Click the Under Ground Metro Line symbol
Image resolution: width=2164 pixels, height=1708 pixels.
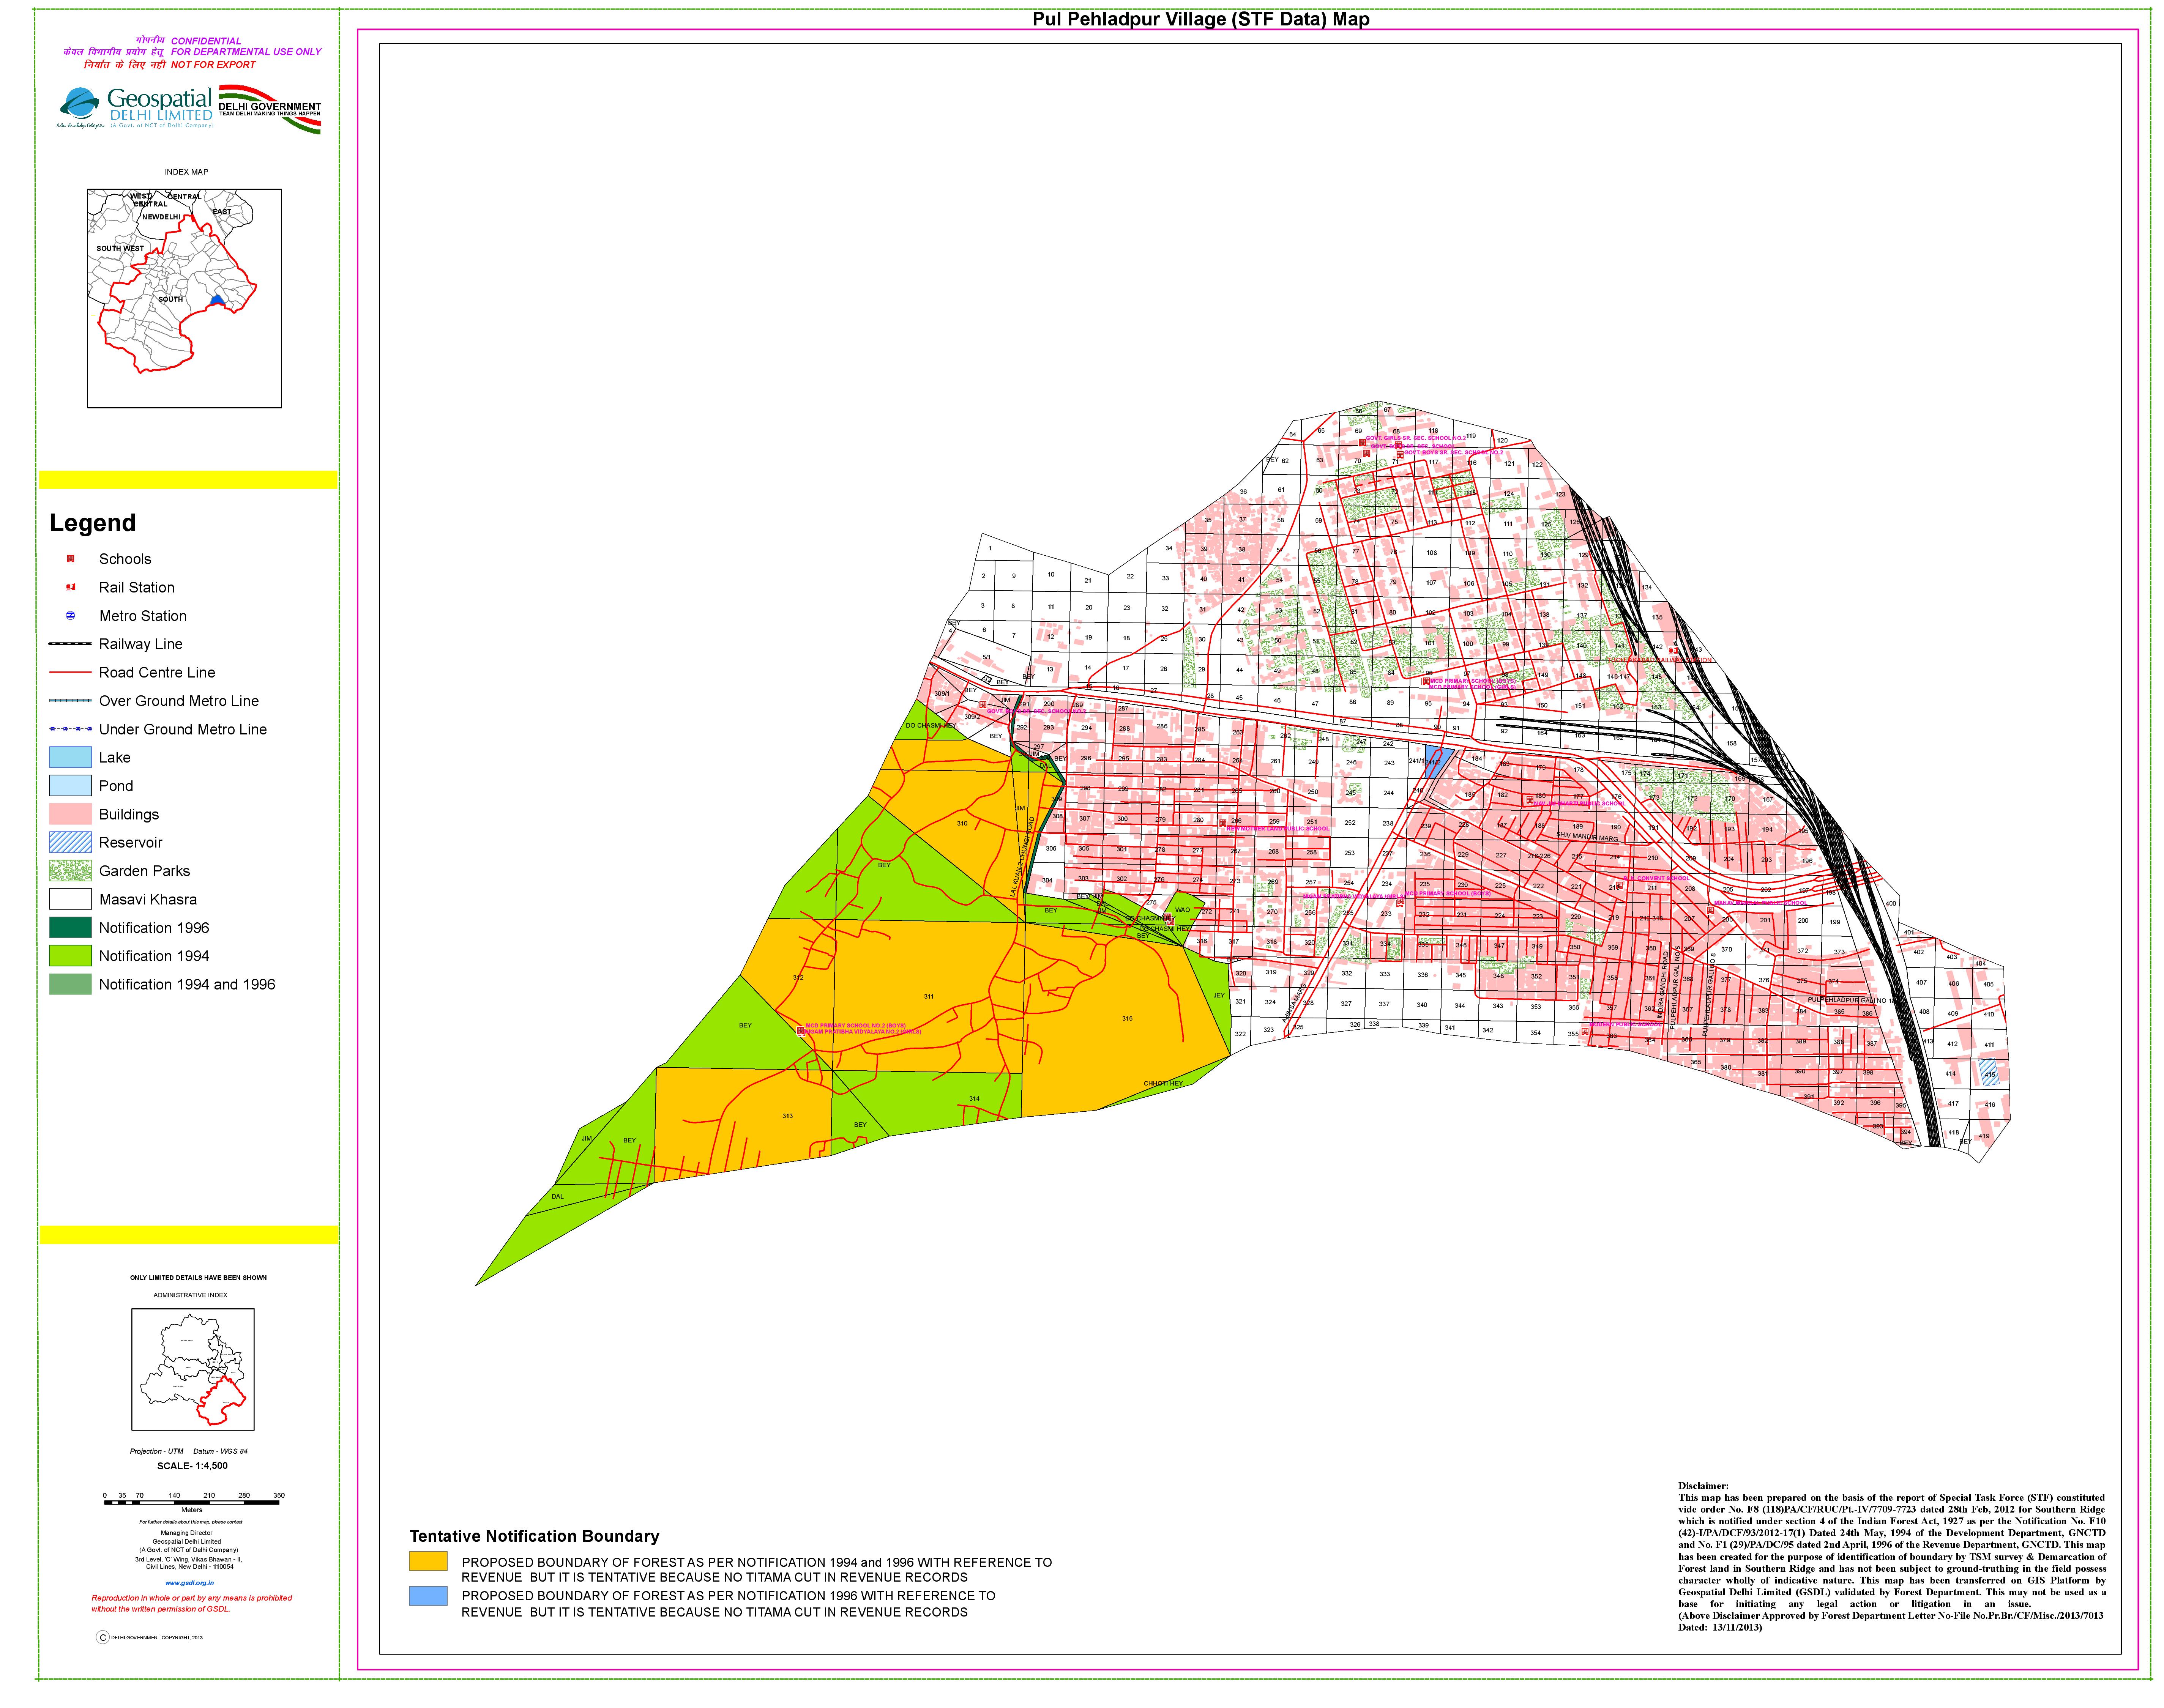pos(70,729)
